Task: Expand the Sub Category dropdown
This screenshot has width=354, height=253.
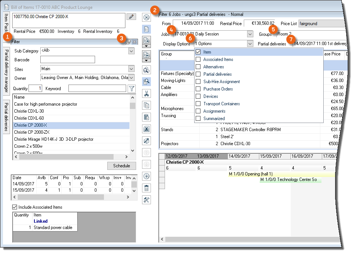Action: pyautogui.click(x=131, y=51)
